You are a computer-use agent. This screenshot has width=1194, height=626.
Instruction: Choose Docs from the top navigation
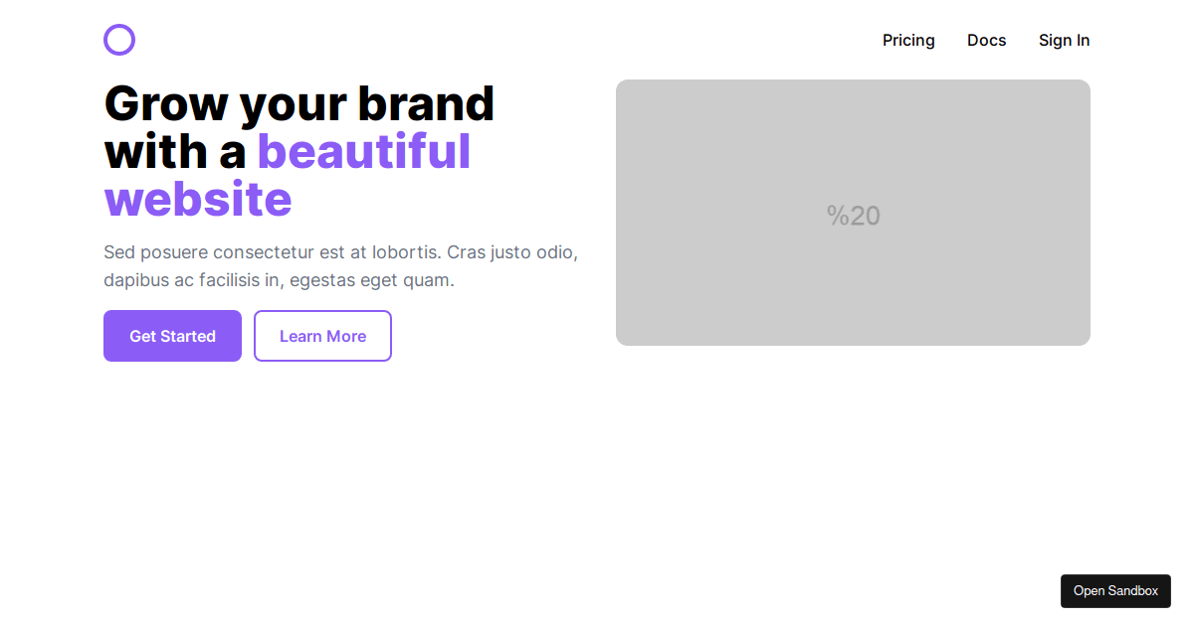pos(986,40)
